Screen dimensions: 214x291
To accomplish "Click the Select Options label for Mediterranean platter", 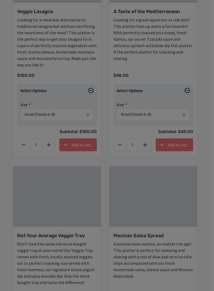I will click(x=130, y=91).
